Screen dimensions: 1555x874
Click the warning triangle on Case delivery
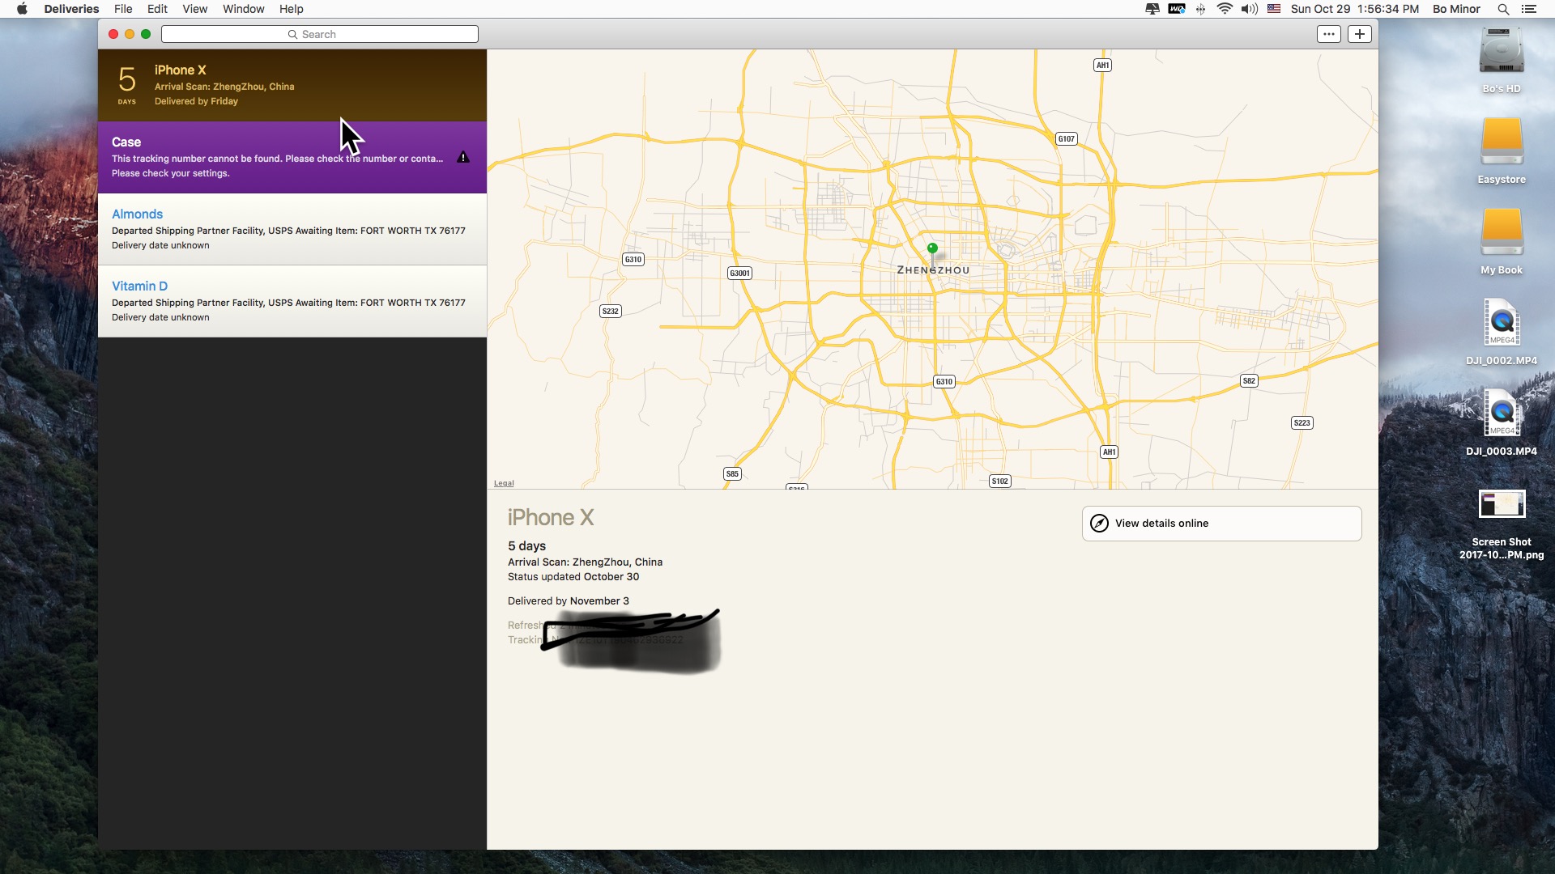[463, 157]
